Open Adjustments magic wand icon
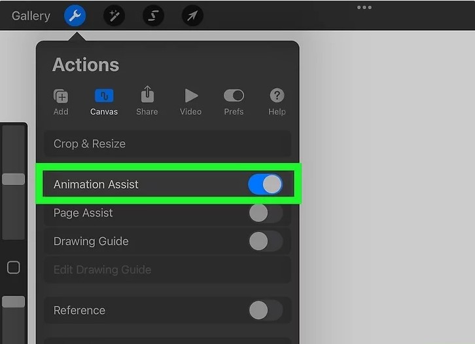 [x=114, y=16]
